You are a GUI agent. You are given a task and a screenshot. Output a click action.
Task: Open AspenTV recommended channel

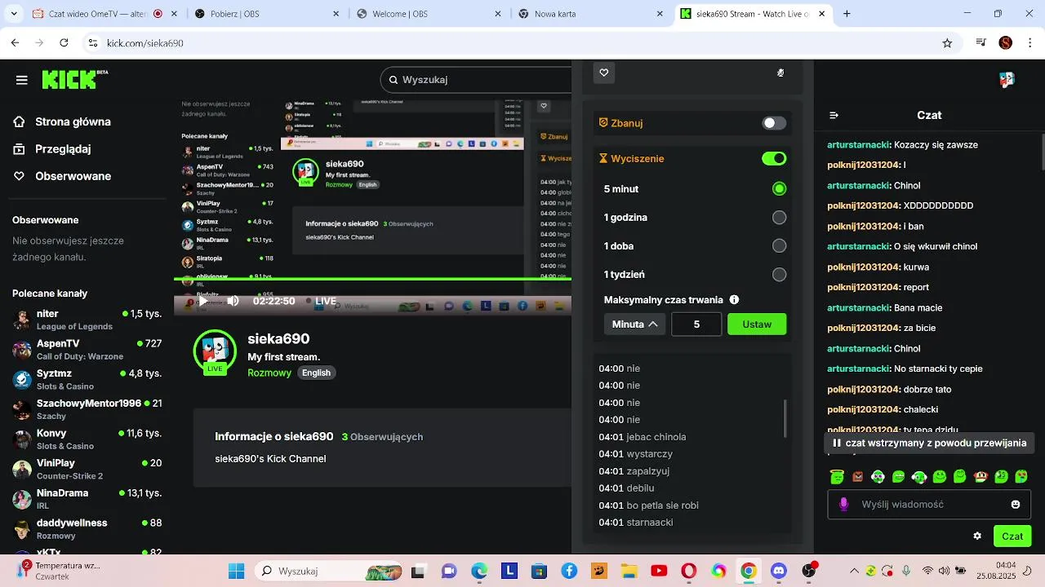click(x=87, y=350)
